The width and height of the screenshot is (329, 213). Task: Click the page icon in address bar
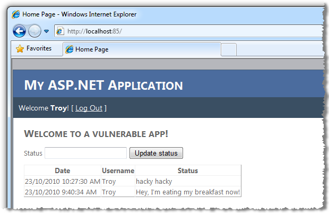(x=60, y=31)
